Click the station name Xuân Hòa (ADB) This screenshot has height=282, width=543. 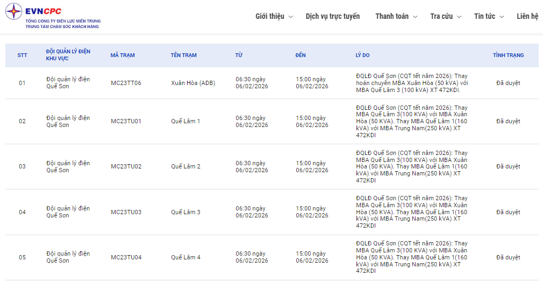tap(193, 83)
